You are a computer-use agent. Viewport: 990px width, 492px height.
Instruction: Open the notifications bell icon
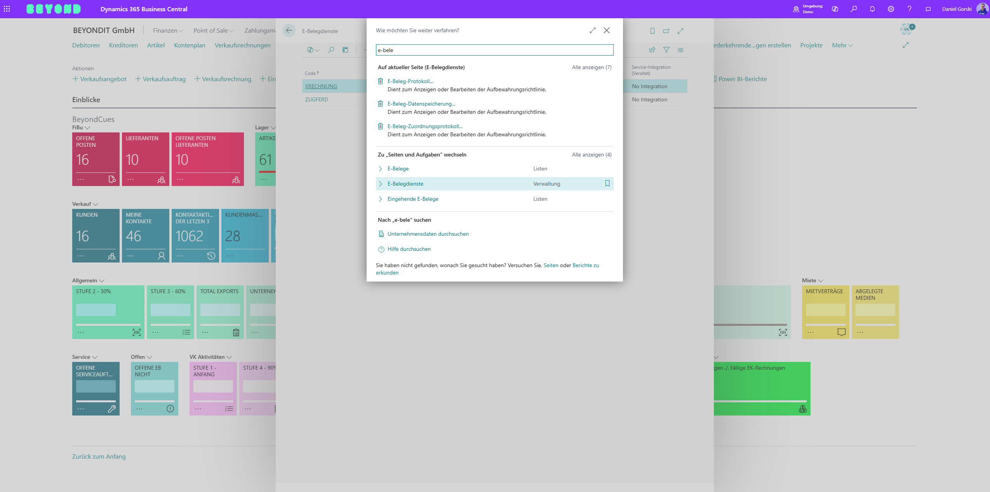(x=872, y=9)
